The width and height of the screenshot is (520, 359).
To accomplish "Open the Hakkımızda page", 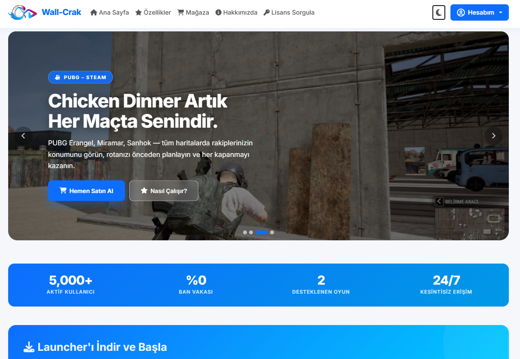I will click(x=237, y=12).
